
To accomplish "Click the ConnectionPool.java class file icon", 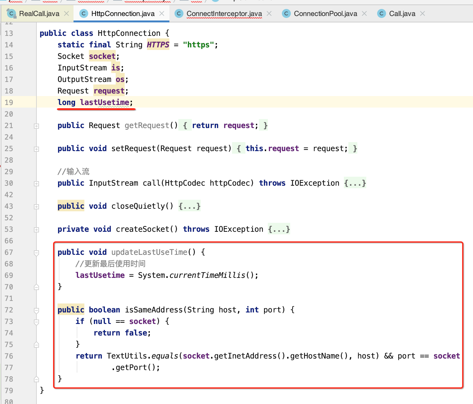I will click(x=286, y=13).
